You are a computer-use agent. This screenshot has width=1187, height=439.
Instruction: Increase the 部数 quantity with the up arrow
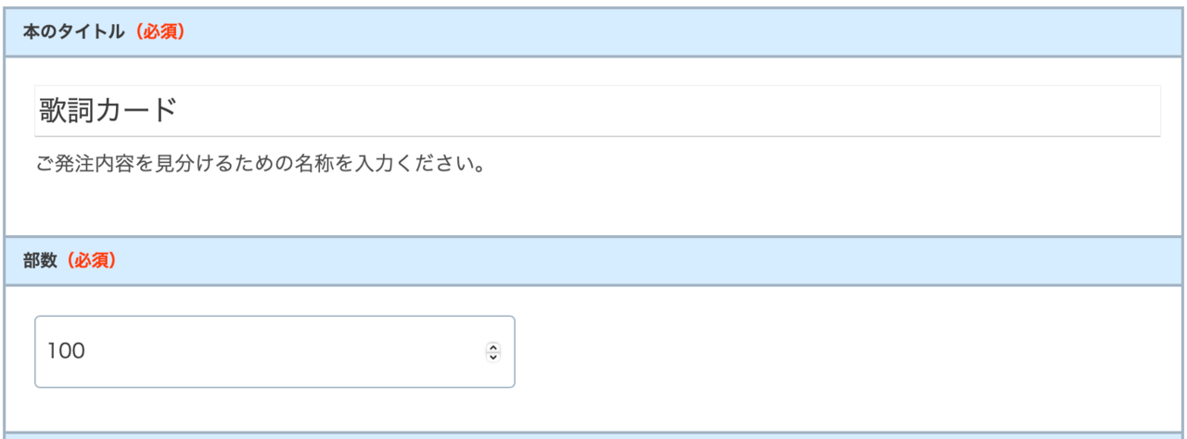[x=493, y=347]
